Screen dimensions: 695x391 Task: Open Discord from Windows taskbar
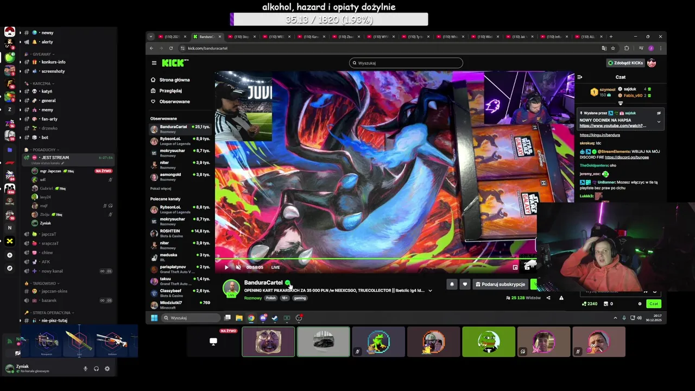[x=263, y=318]
